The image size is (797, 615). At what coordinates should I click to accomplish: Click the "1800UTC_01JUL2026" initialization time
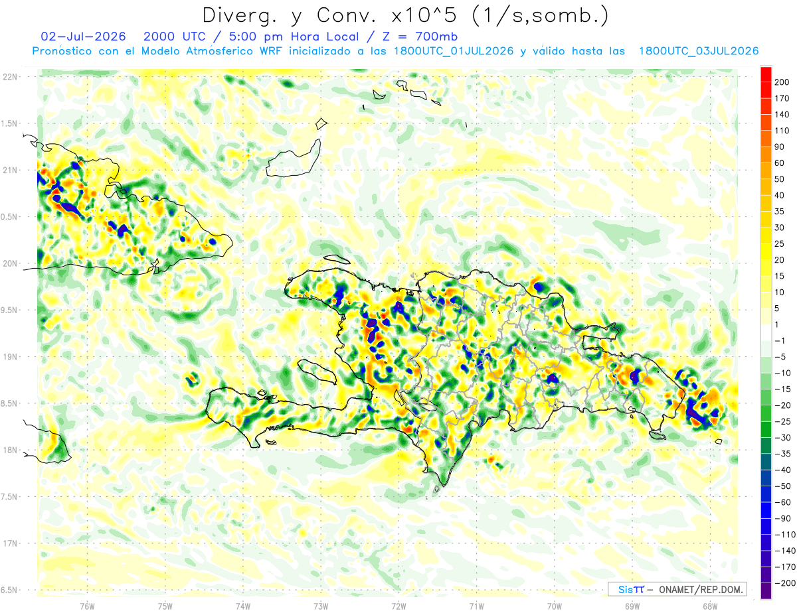[x=454, y=51]
